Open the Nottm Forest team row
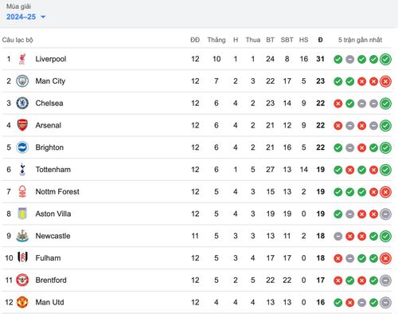This screenshot has width=398, height=314. (x=197, y=191)
